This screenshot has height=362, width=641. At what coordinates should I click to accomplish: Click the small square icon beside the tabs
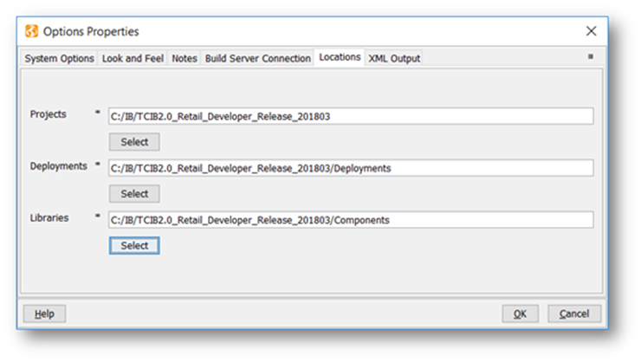point(591,57)
